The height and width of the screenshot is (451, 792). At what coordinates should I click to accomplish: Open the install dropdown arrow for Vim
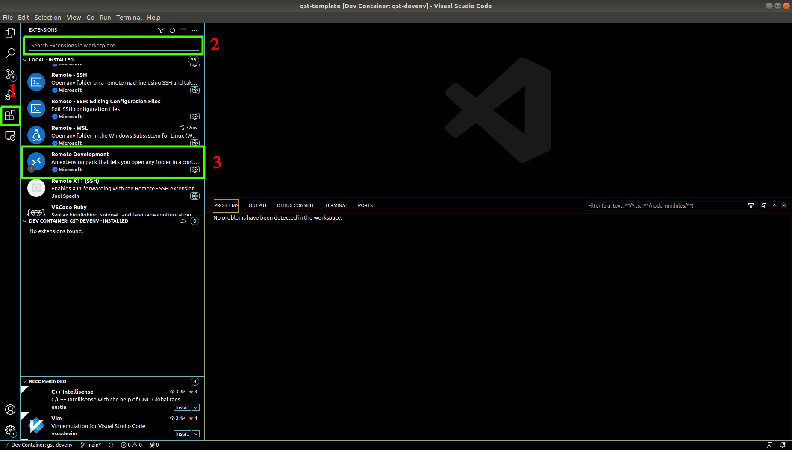[x=196, y=434]
